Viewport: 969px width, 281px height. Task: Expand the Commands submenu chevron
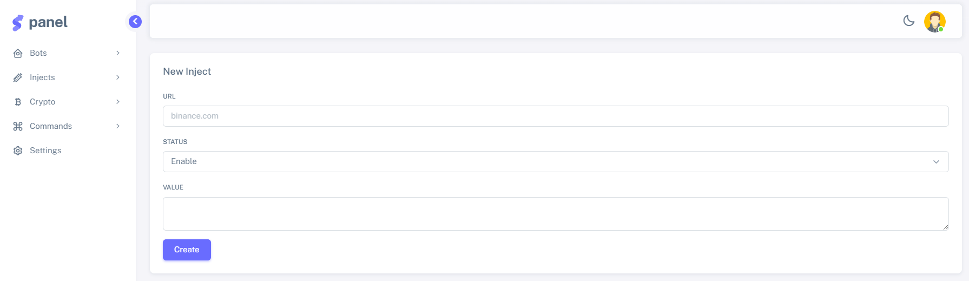118,126
